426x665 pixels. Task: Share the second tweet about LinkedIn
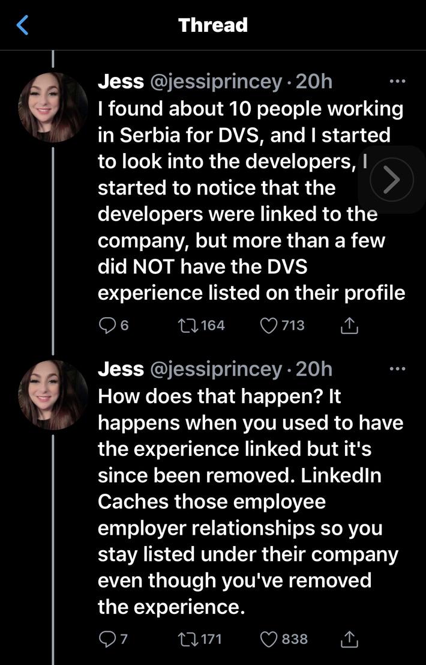pos(349,639)
